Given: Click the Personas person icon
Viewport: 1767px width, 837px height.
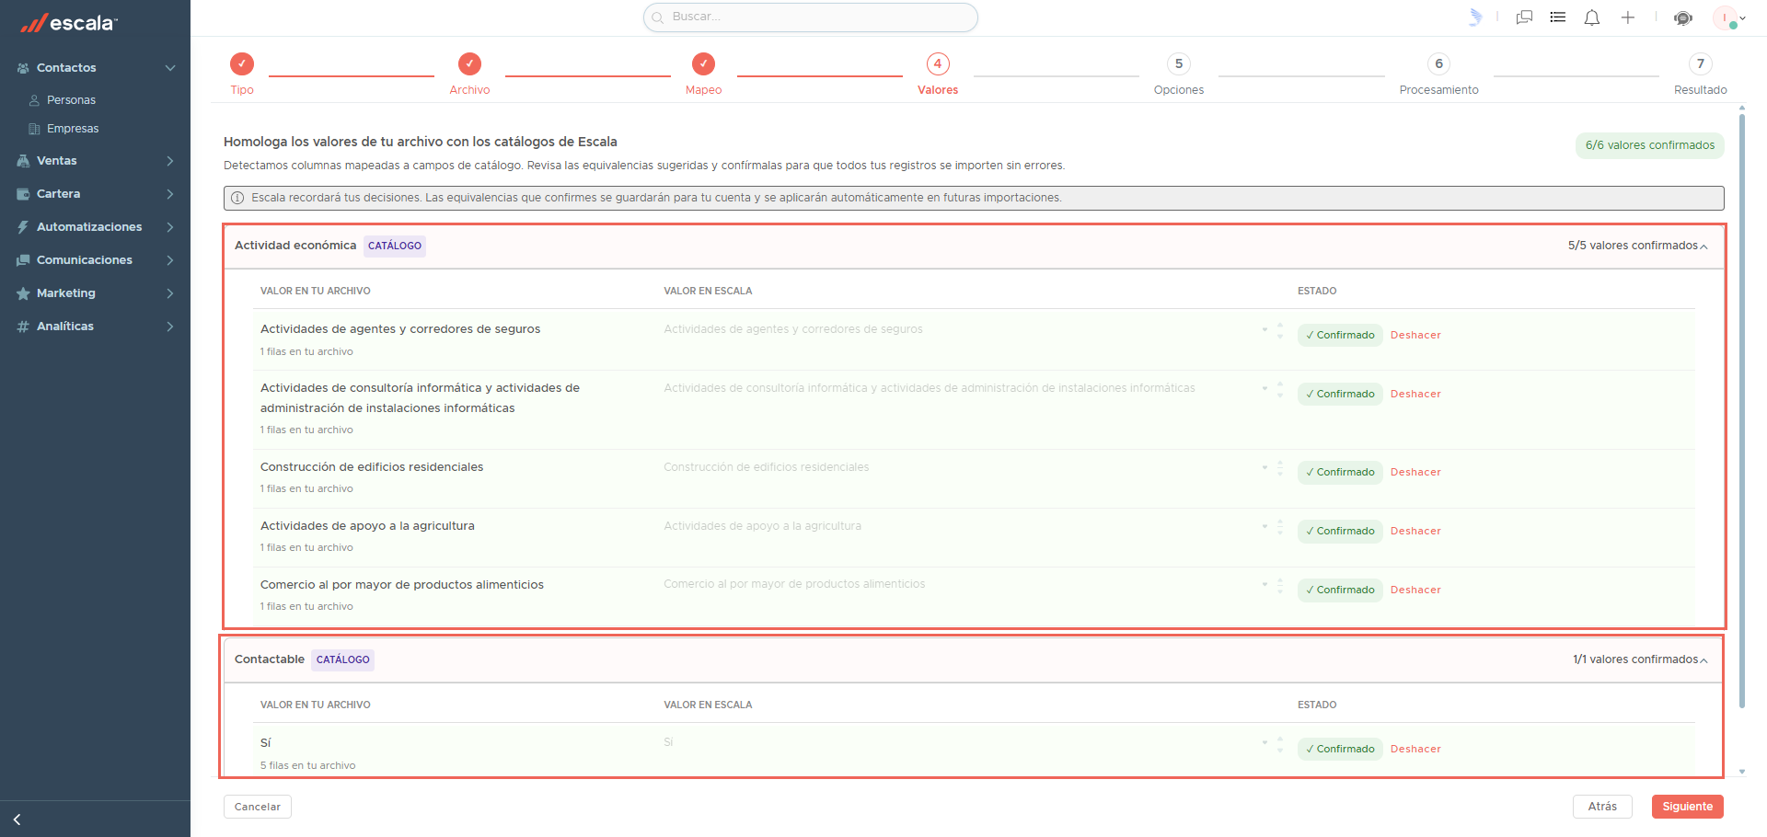Looking at the screenshot, I should tap(34, 100).
